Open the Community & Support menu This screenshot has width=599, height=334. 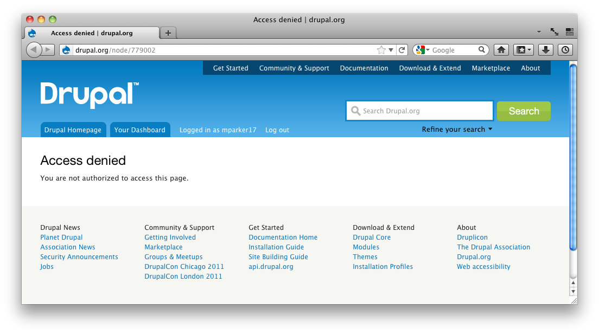click(x=294, y=68)
